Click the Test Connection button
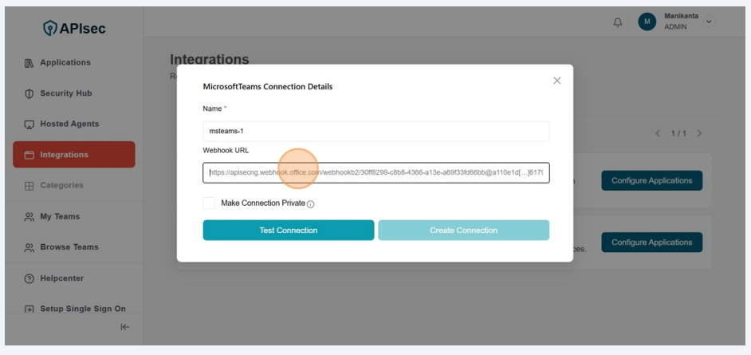Image resolution: width=751 pixels, height=355 pixels. (288, 231)
